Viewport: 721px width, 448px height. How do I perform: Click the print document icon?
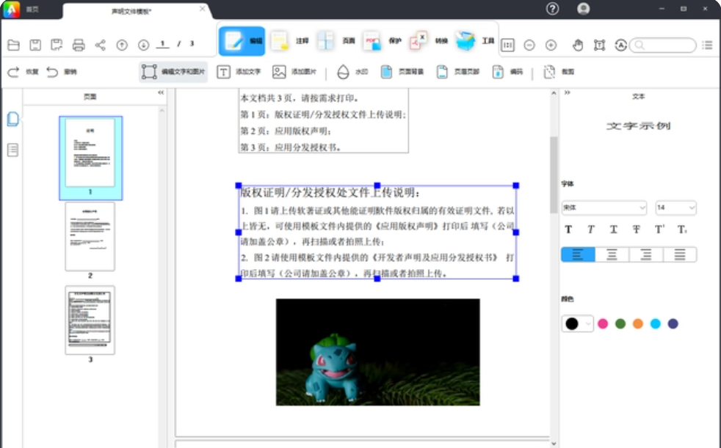click(x=80, y=45)
